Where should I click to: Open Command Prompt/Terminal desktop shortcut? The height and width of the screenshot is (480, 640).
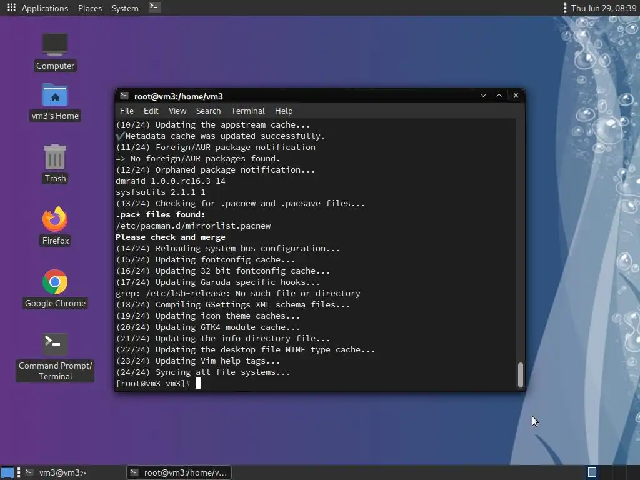point(55,357)
